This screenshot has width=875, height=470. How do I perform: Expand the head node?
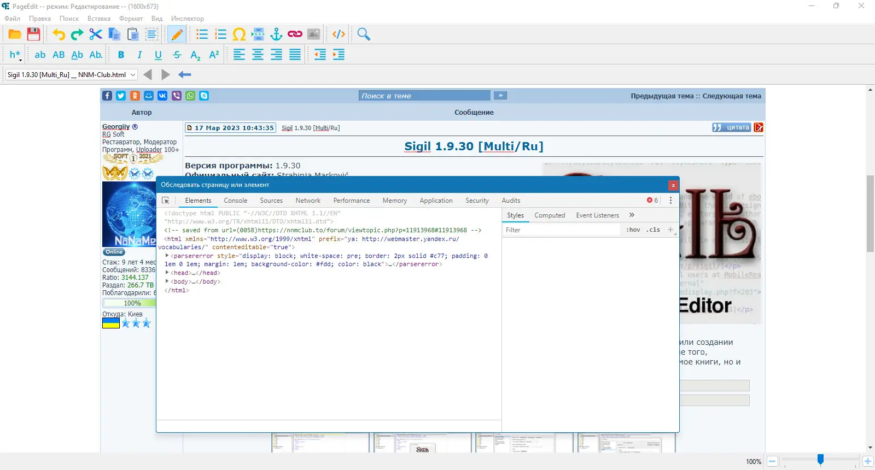pos(167,273)
